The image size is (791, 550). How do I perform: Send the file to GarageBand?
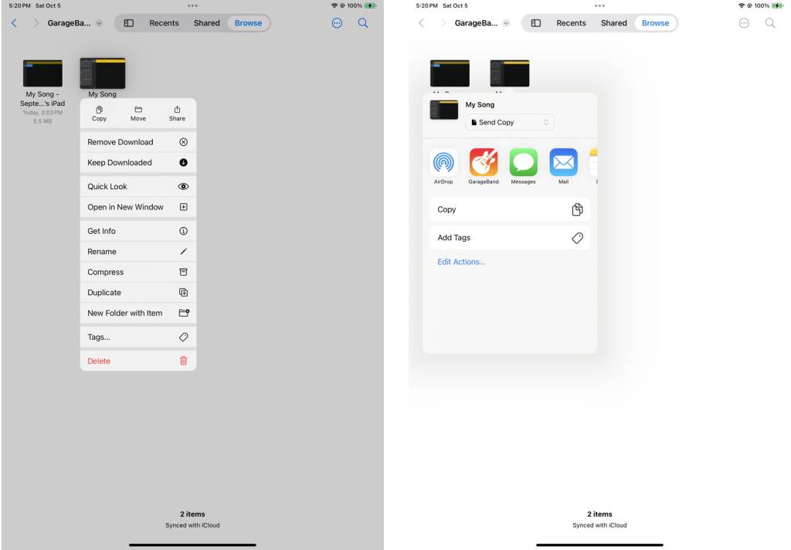pos(484,165)
